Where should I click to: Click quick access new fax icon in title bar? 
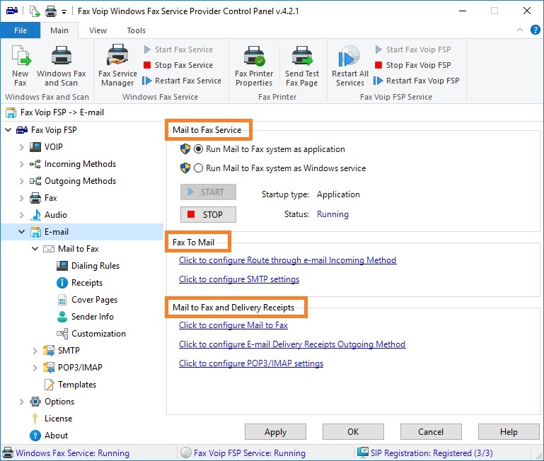point(35,11)
